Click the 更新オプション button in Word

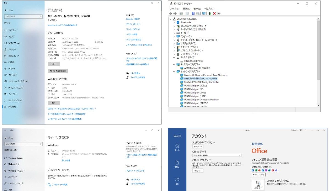[x=258, y=185]
